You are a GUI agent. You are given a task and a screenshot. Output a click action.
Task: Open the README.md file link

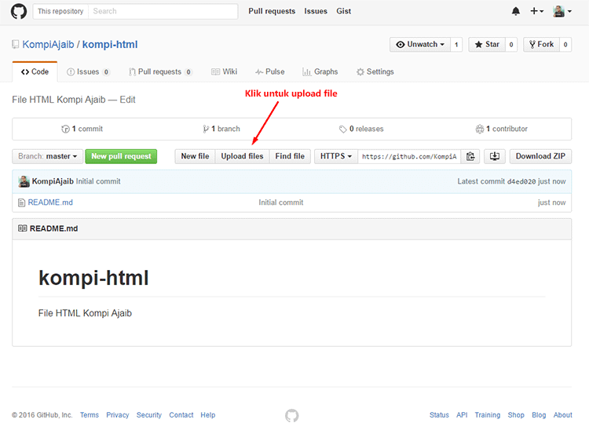coord(50,202)
